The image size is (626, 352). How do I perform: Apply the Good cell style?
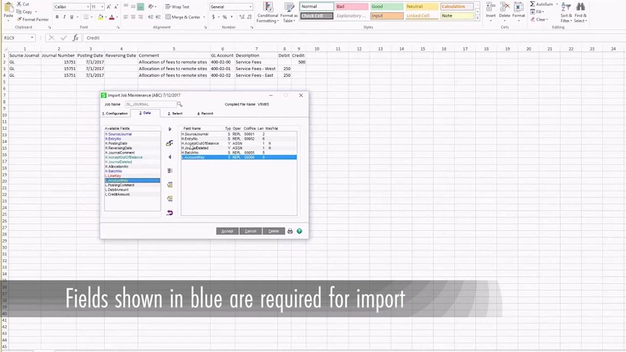(386, 6)
